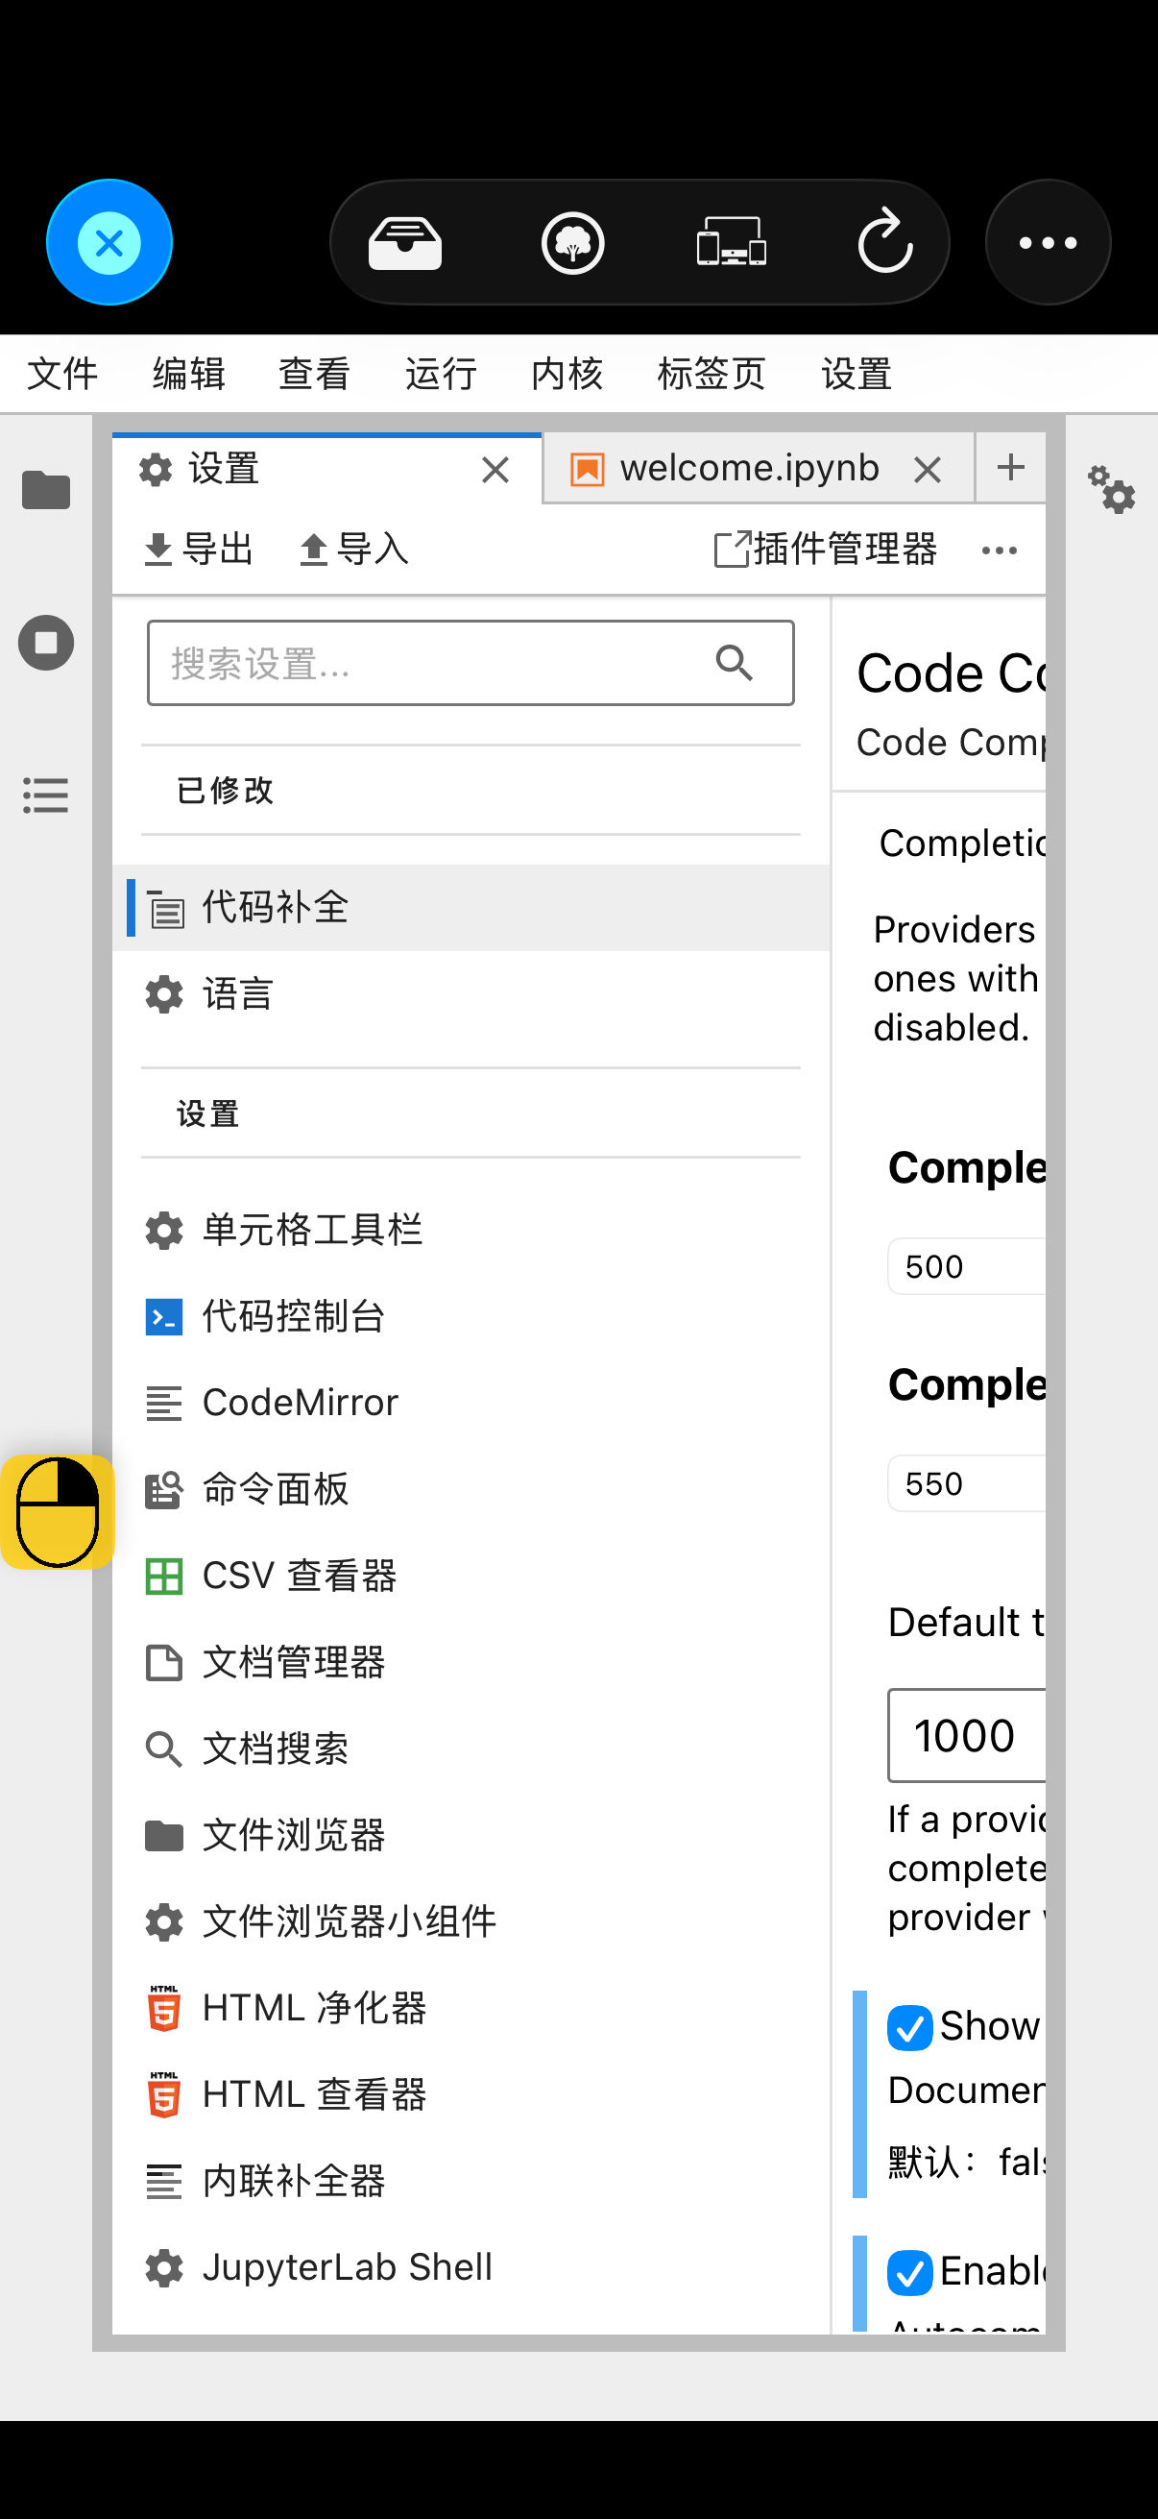Click the green grid icon beside CSV 查看器
Image resolution: width=1158 pixels, height=2519 pixels.
pyautogui.click(x=164, y=1577)
